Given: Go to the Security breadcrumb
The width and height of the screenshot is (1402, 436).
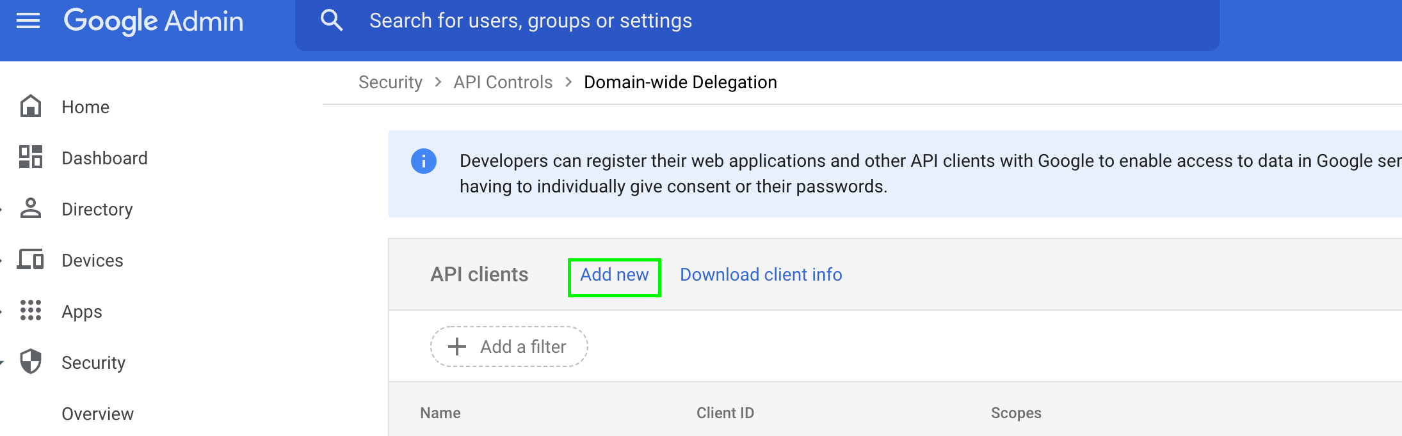Looking at the screenshot, I should point(391,82).
